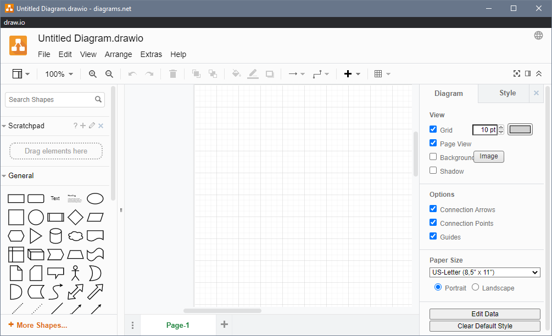Select the cylinder shape in General
Screen dimensions: 552x336
coord(55,236)
